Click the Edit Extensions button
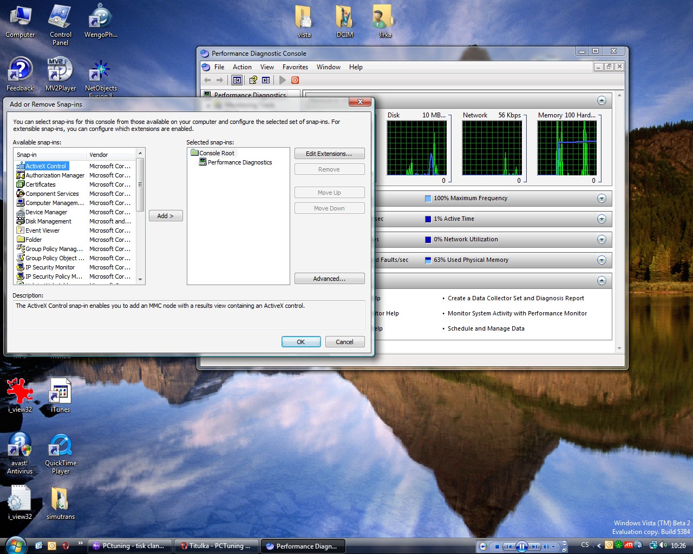 pyautogui.click(x=329, y=154)
